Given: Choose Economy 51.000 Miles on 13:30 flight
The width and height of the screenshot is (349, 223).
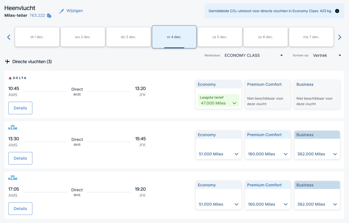Looking at the screenshot, I should tap(218, 154).
